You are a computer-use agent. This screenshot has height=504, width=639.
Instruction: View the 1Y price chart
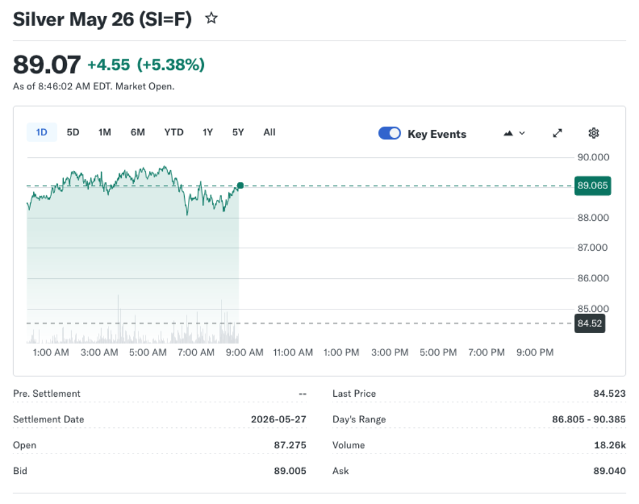[207, 132]
